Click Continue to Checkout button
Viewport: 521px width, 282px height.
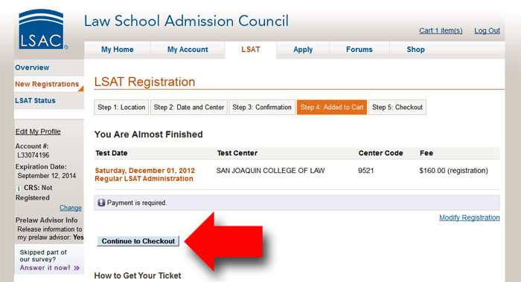click(x=138, y=241)
